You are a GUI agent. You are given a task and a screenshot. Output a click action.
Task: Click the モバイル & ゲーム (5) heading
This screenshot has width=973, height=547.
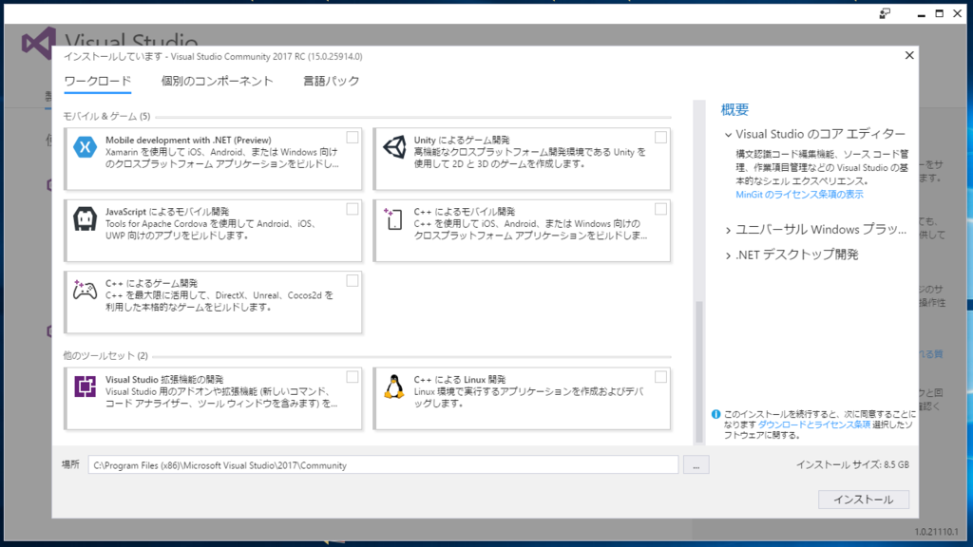pos(106,116)
